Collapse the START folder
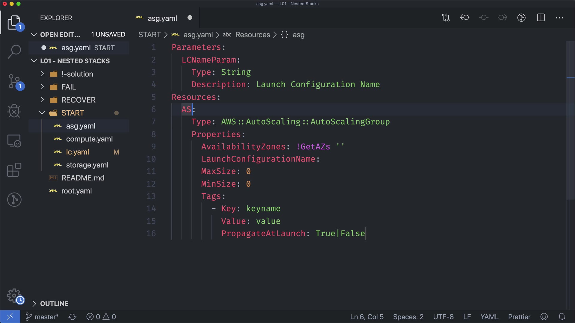 point(72,113)
